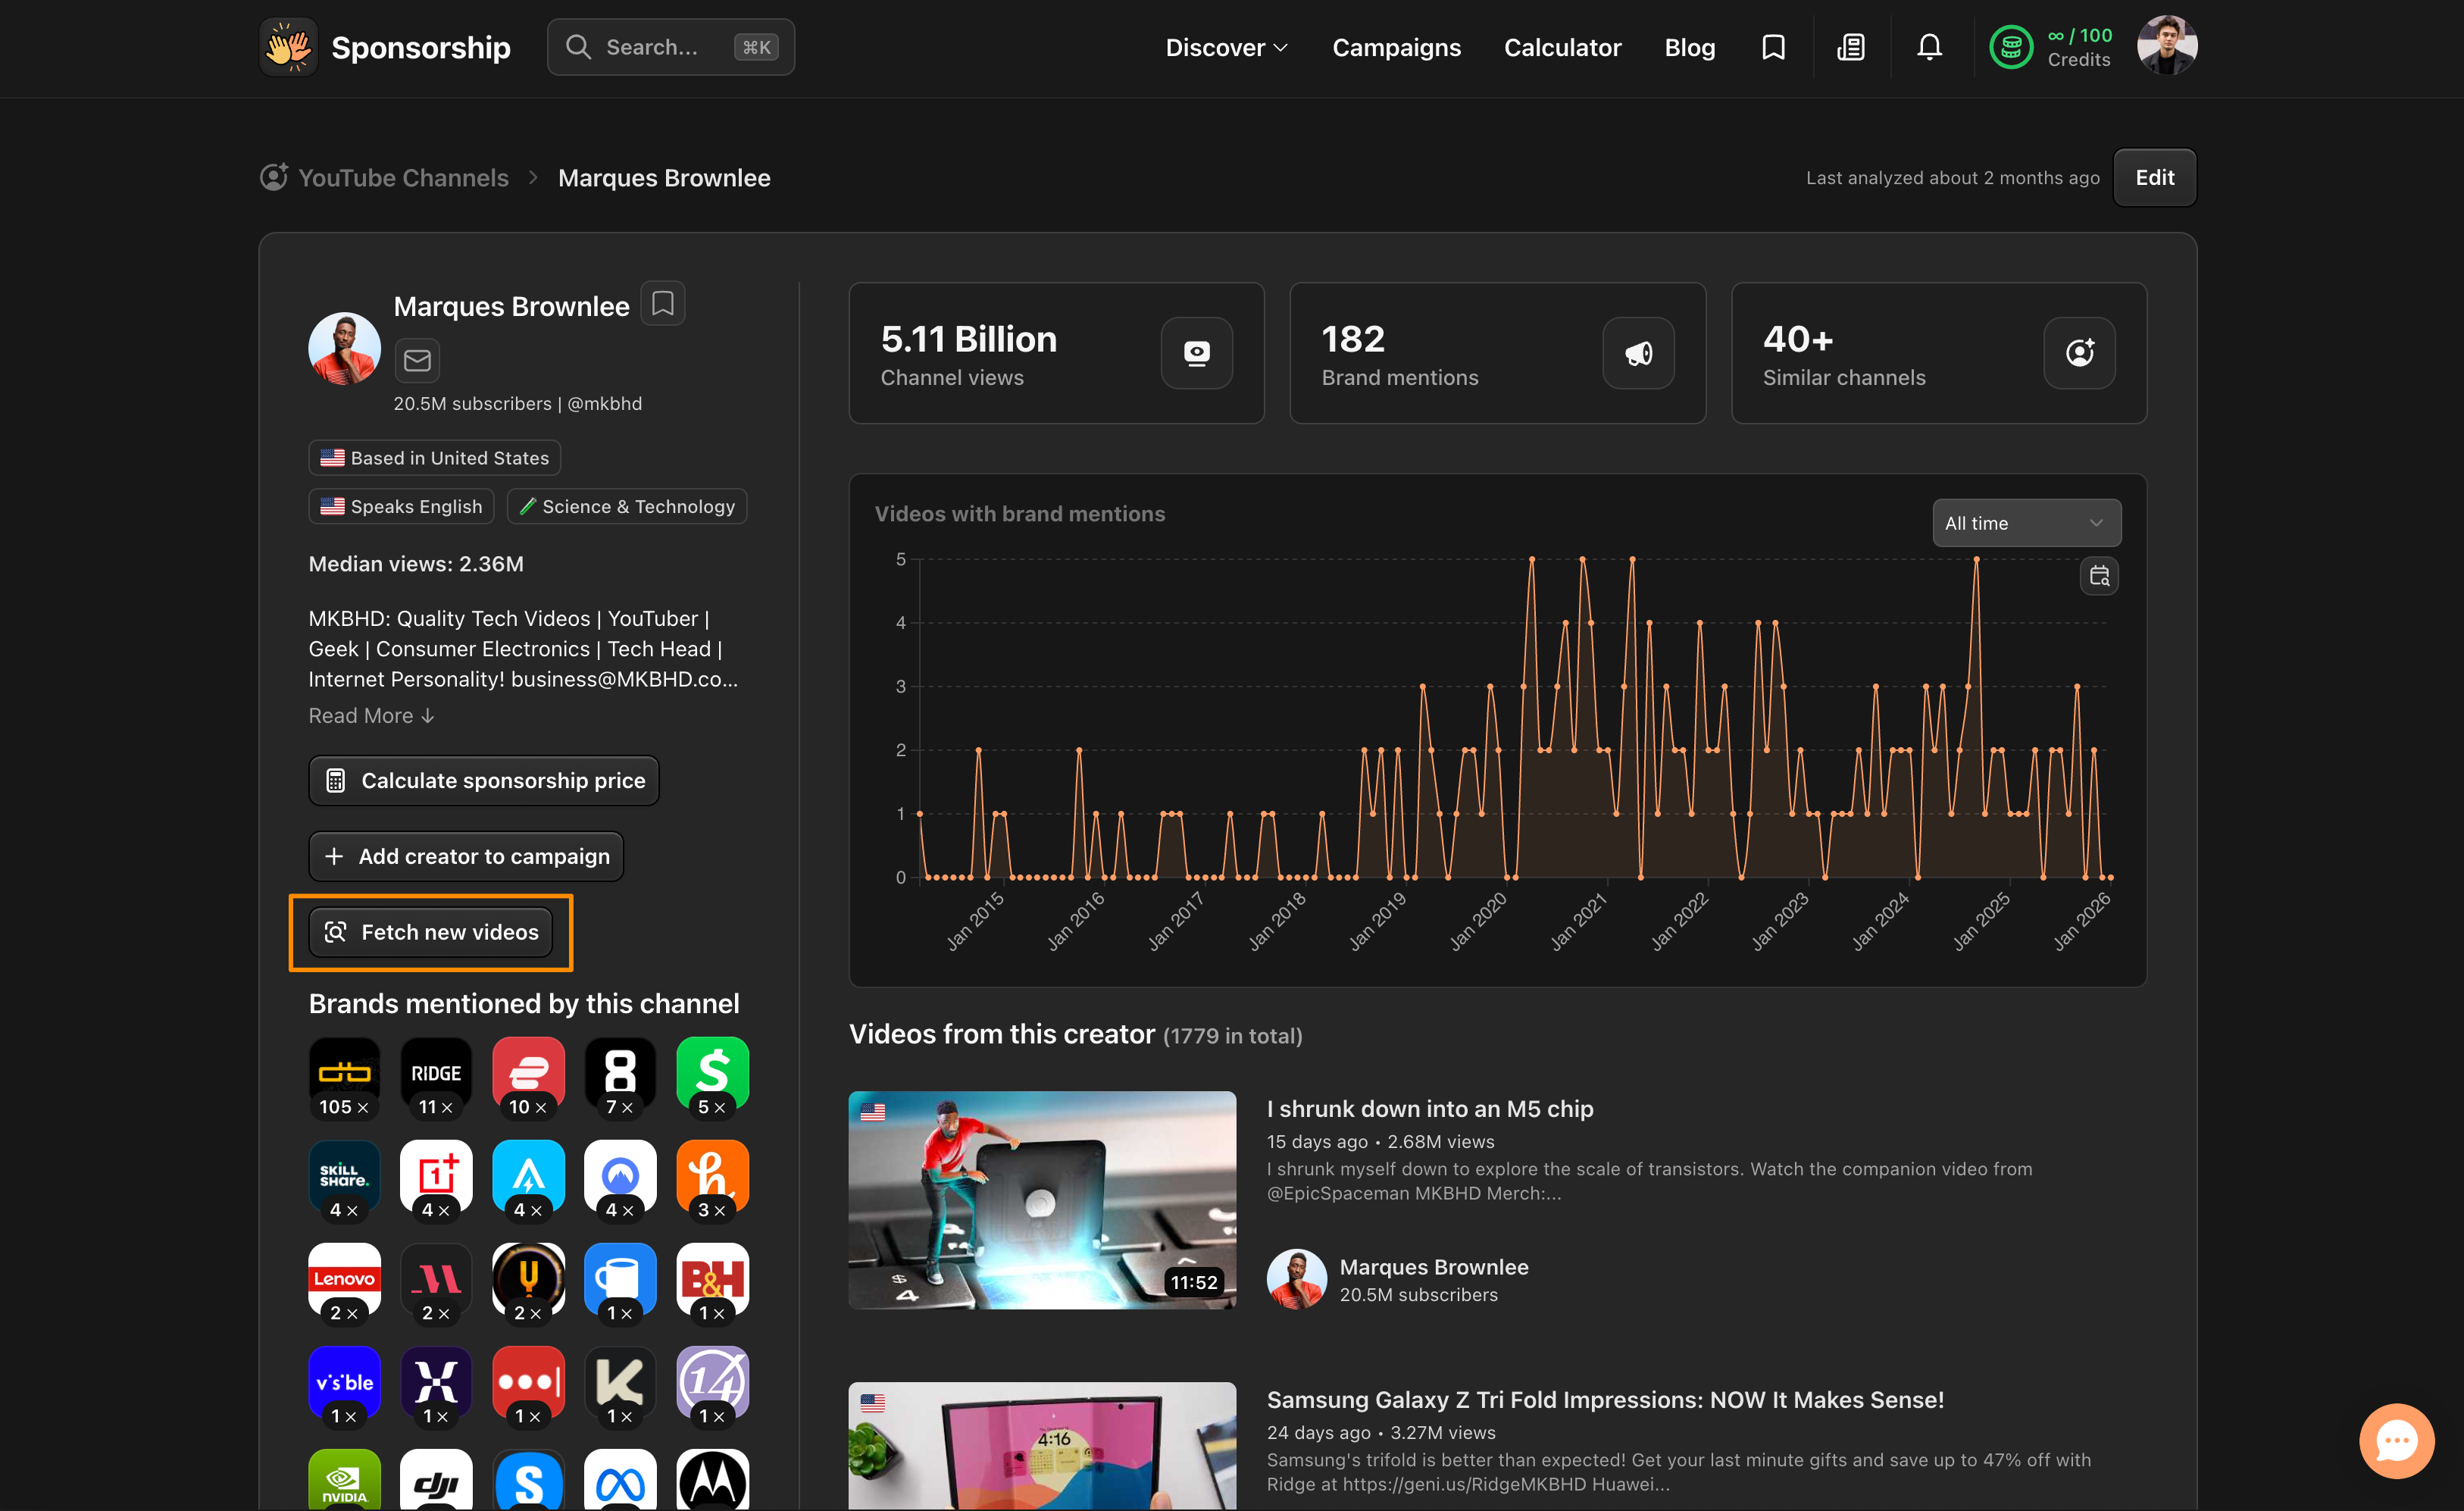Open the news feed icon in navbar
Viewport: 2464px width, 1511px height.
click(x=1851, y=47)
